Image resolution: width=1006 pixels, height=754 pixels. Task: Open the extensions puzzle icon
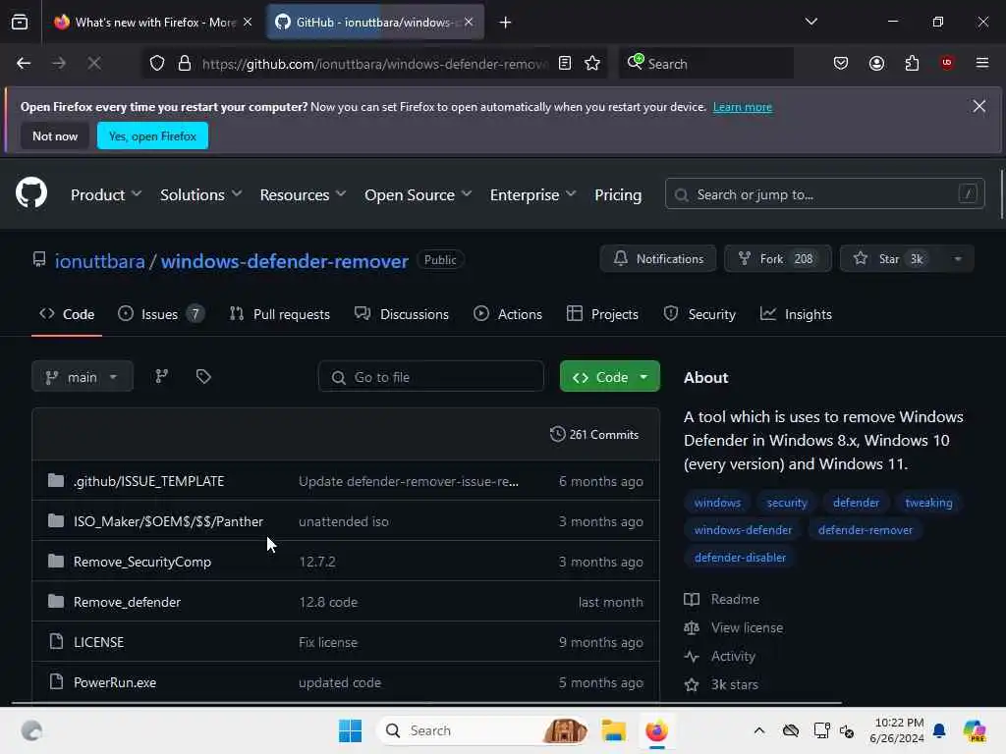912,63
